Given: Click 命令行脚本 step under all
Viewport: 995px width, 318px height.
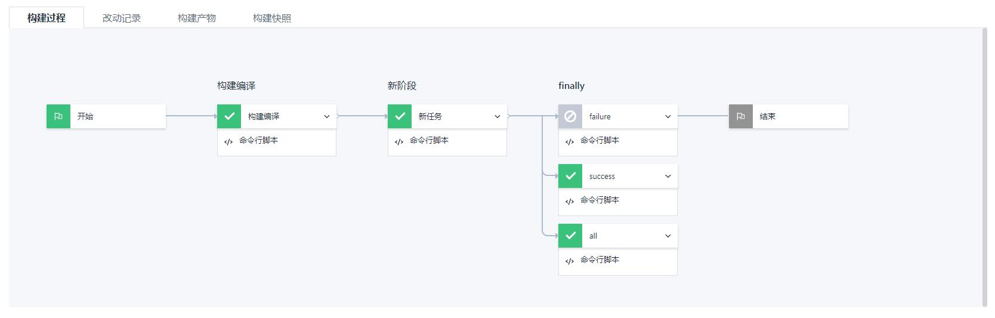Looking at the screenshot, I should coord(618,261).
